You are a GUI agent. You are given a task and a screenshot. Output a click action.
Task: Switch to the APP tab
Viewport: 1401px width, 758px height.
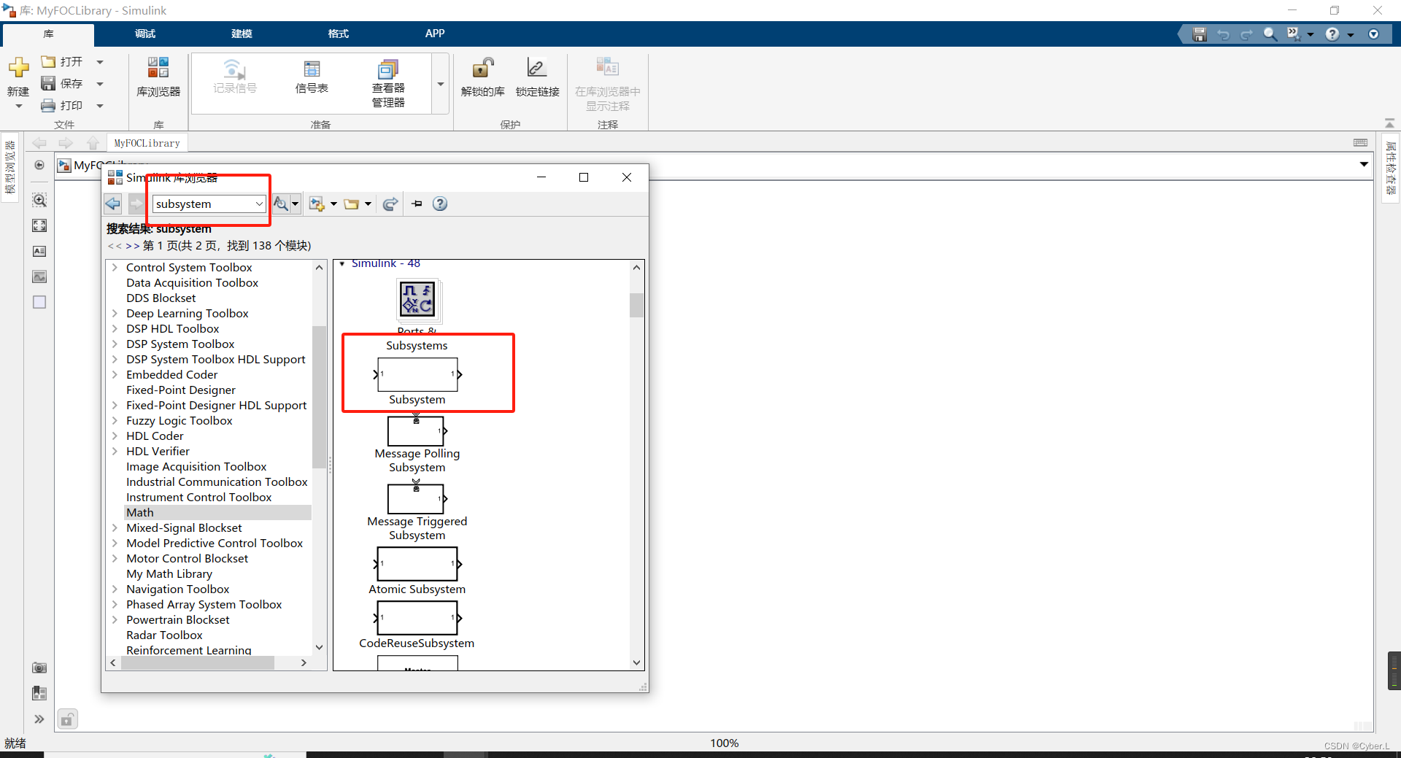pyautogui.click(x=435, y=34)
